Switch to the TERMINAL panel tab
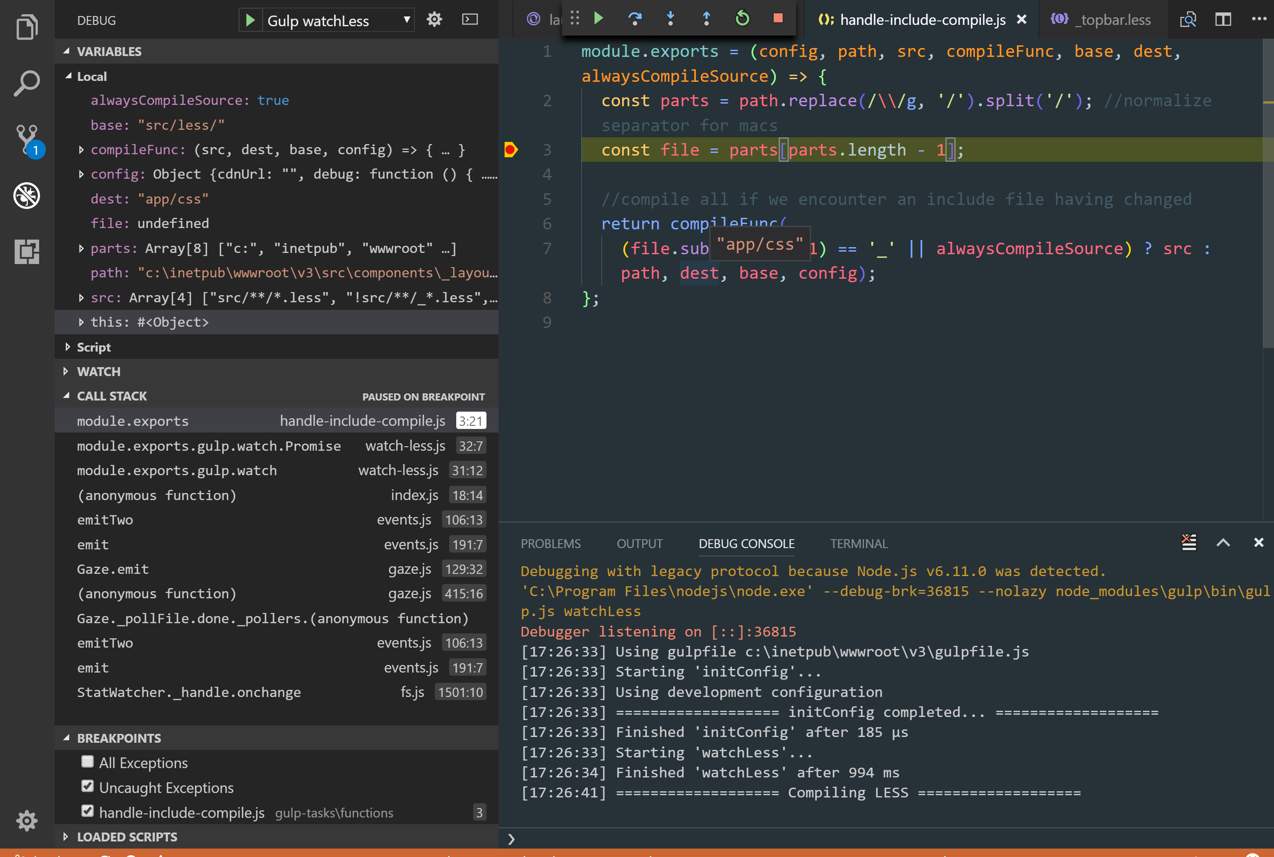Viewport: 1274px width, 857px height. (858, 543)
